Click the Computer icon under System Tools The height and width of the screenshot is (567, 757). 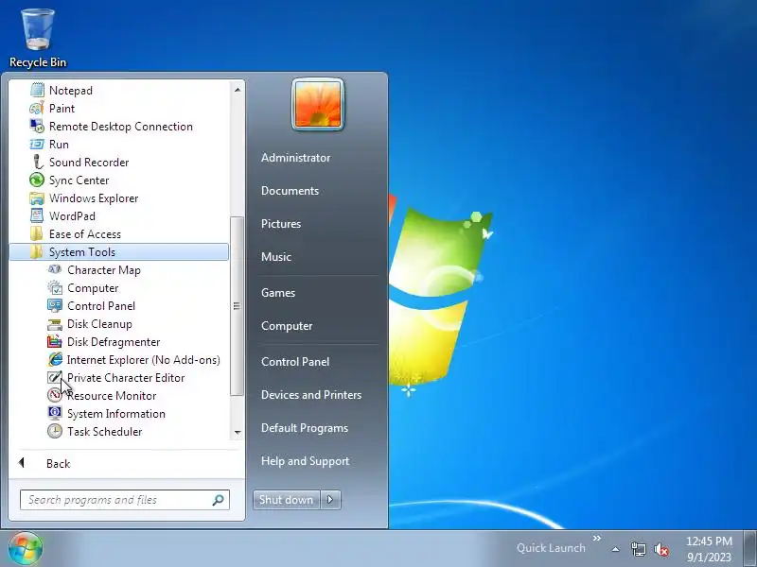(x=55, y=288)
